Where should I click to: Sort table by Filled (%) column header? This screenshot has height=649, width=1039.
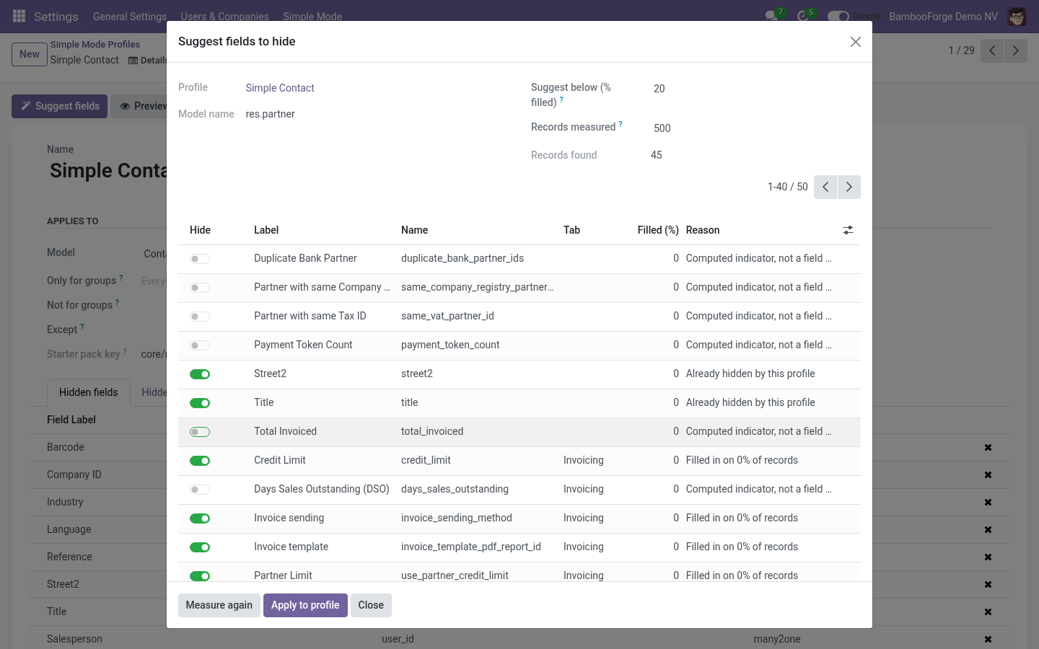coord(657,230)
